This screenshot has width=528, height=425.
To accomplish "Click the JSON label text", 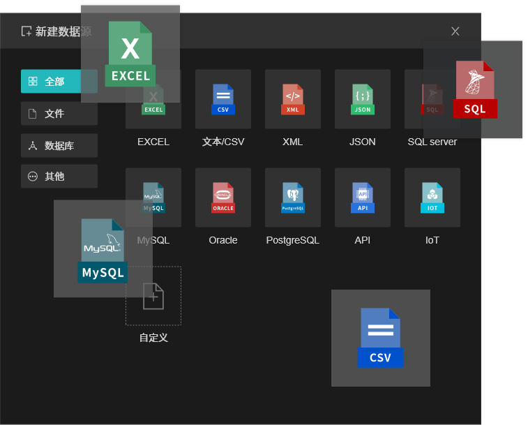I will point(362,142).
